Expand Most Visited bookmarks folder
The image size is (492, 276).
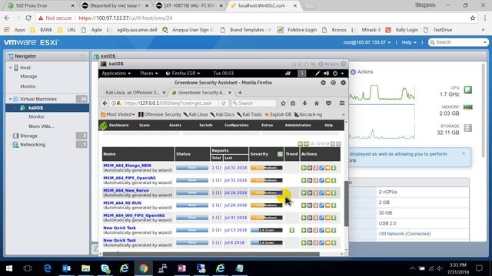[x=118, y=114]
